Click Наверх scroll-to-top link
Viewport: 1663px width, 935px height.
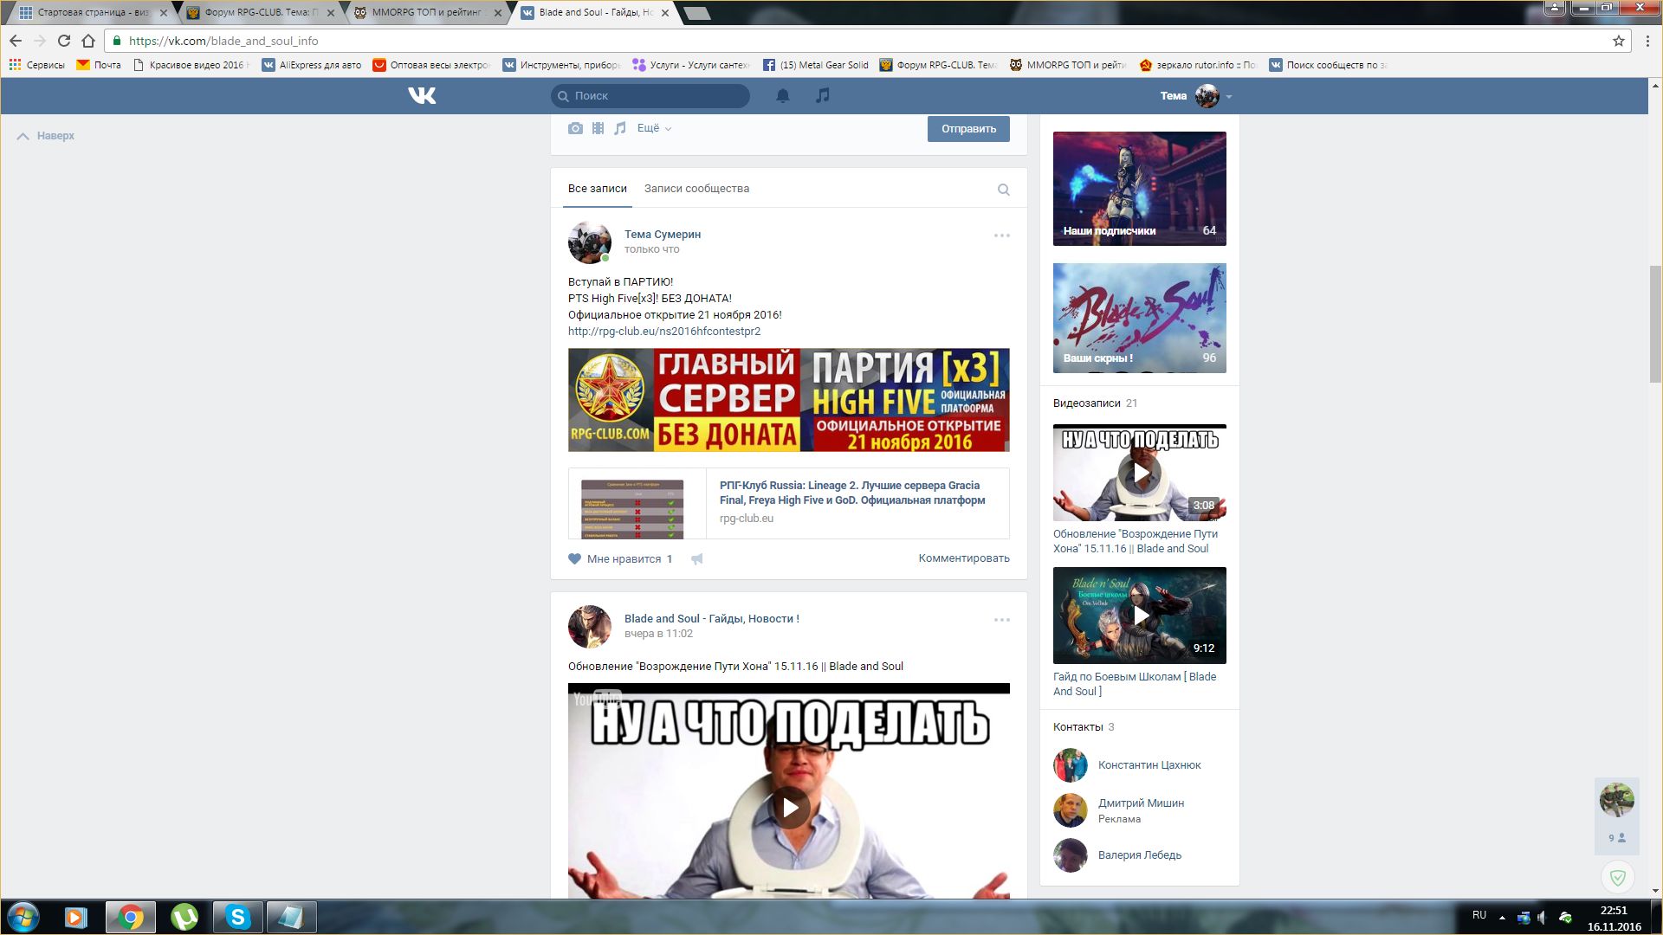(46, 136)
